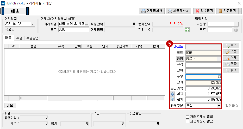The image size is (243, 129).
Task: Click the 추가 button
Action: pos(231,46)
